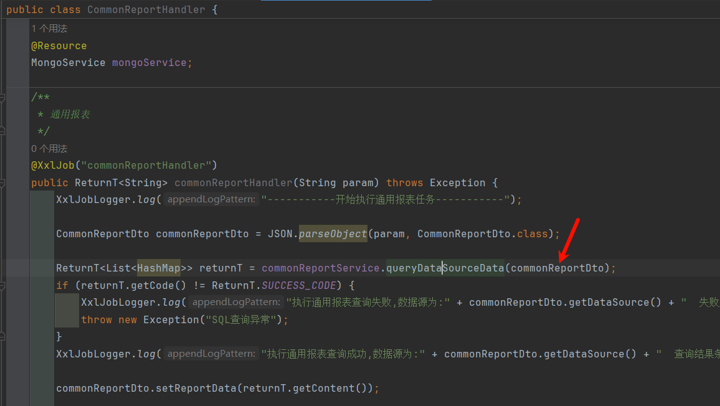Viewport: 720px width, 406px height.
Task: Click appendLogPattern hint before 执行通用报表查询失败
Action: pyautogui.click(x=236, y=302)
